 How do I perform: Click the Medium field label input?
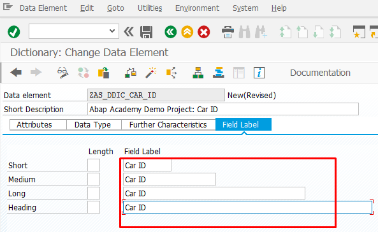(x=170, y=179)
